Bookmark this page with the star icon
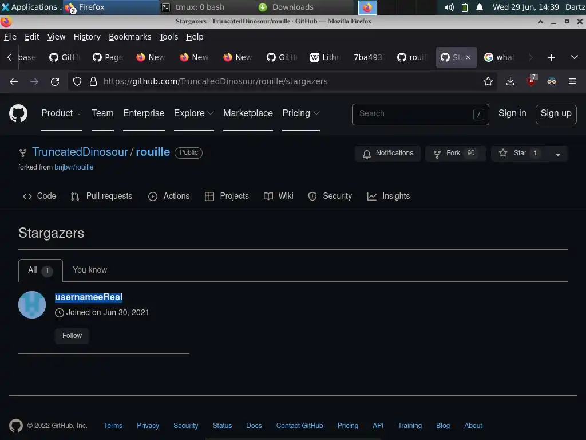Image resolution: width=586 pixels, height=440 pixels. tap(488, 81)
